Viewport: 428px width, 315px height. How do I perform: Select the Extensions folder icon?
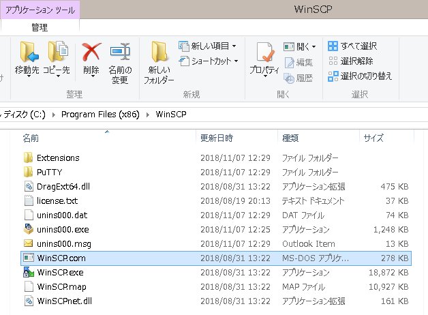point(29,157)
